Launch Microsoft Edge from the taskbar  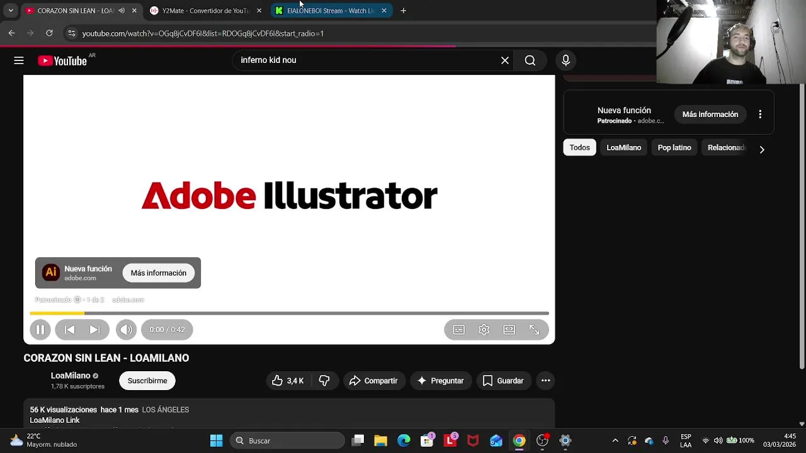tap(404, 440)
